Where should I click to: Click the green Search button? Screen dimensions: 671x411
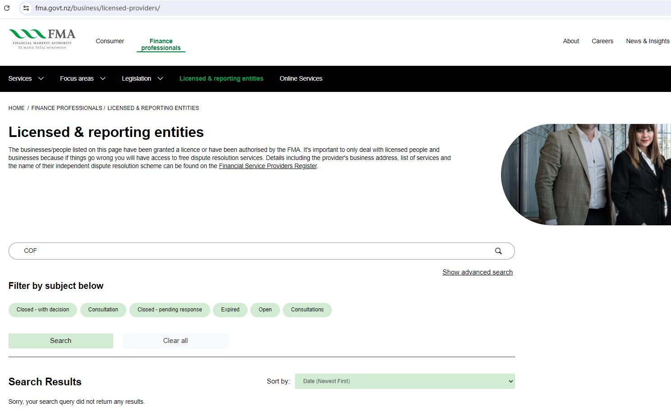pos(61,341)
